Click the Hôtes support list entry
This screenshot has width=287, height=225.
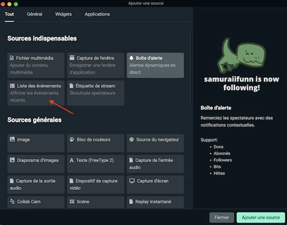219,174
